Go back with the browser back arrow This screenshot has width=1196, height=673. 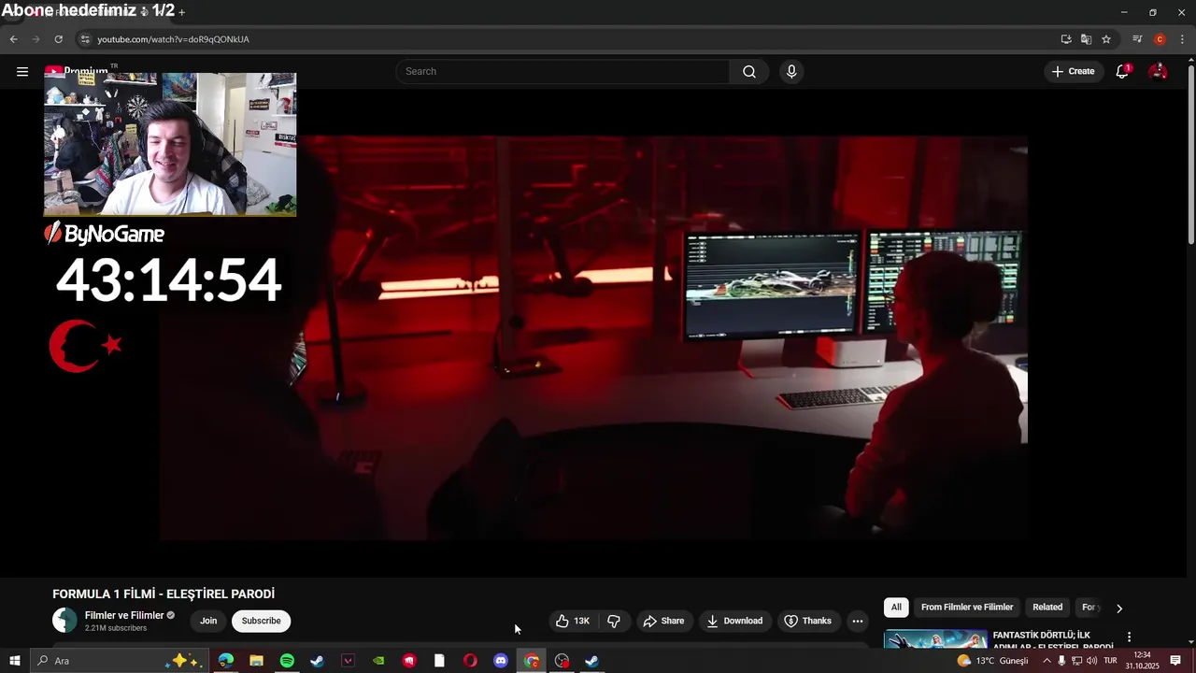(13, 39)
